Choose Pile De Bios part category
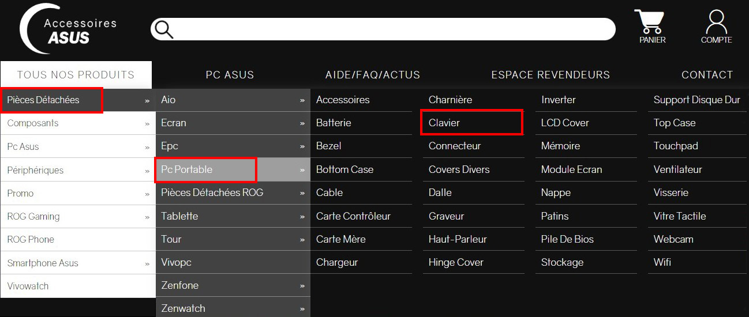 pos(567,239)
